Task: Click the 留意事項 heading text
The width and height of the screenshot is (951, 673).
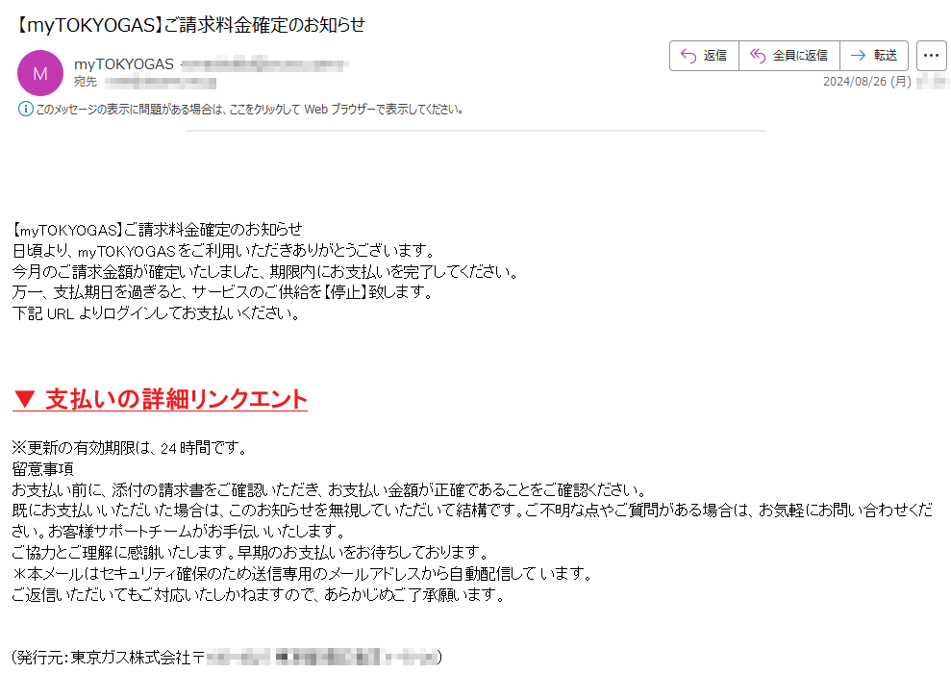Action: pos(43,468)
